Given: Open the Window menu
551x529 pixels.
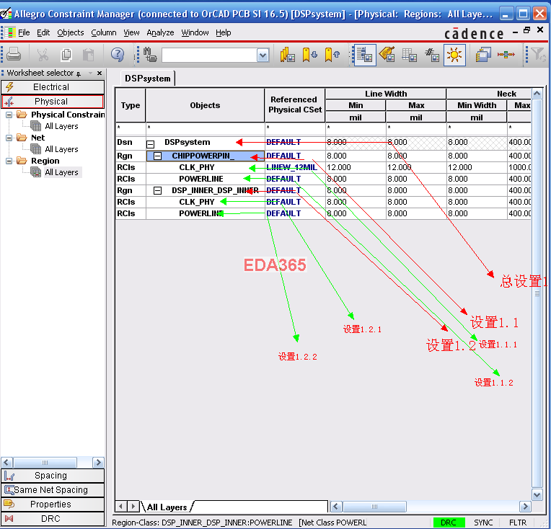Looking at the screenshot, I should (195, 32).
